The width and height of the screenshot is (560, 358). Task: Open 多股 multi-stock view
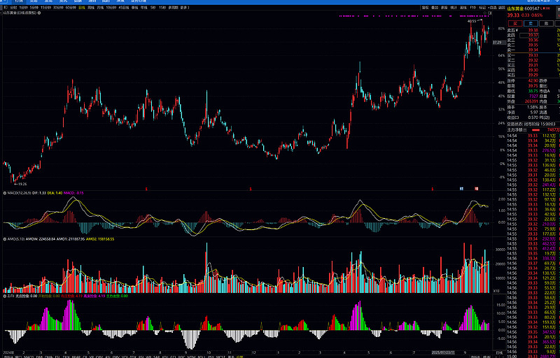click(444, 8)
